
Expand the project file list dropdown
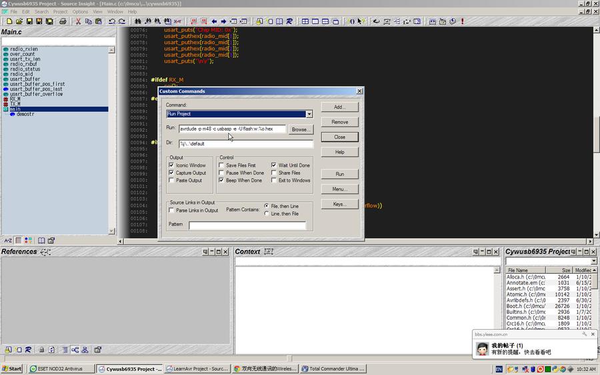click(593, 261)
